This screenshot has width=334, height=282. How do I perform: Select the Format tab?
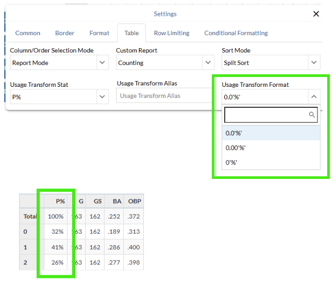point(99,33)
